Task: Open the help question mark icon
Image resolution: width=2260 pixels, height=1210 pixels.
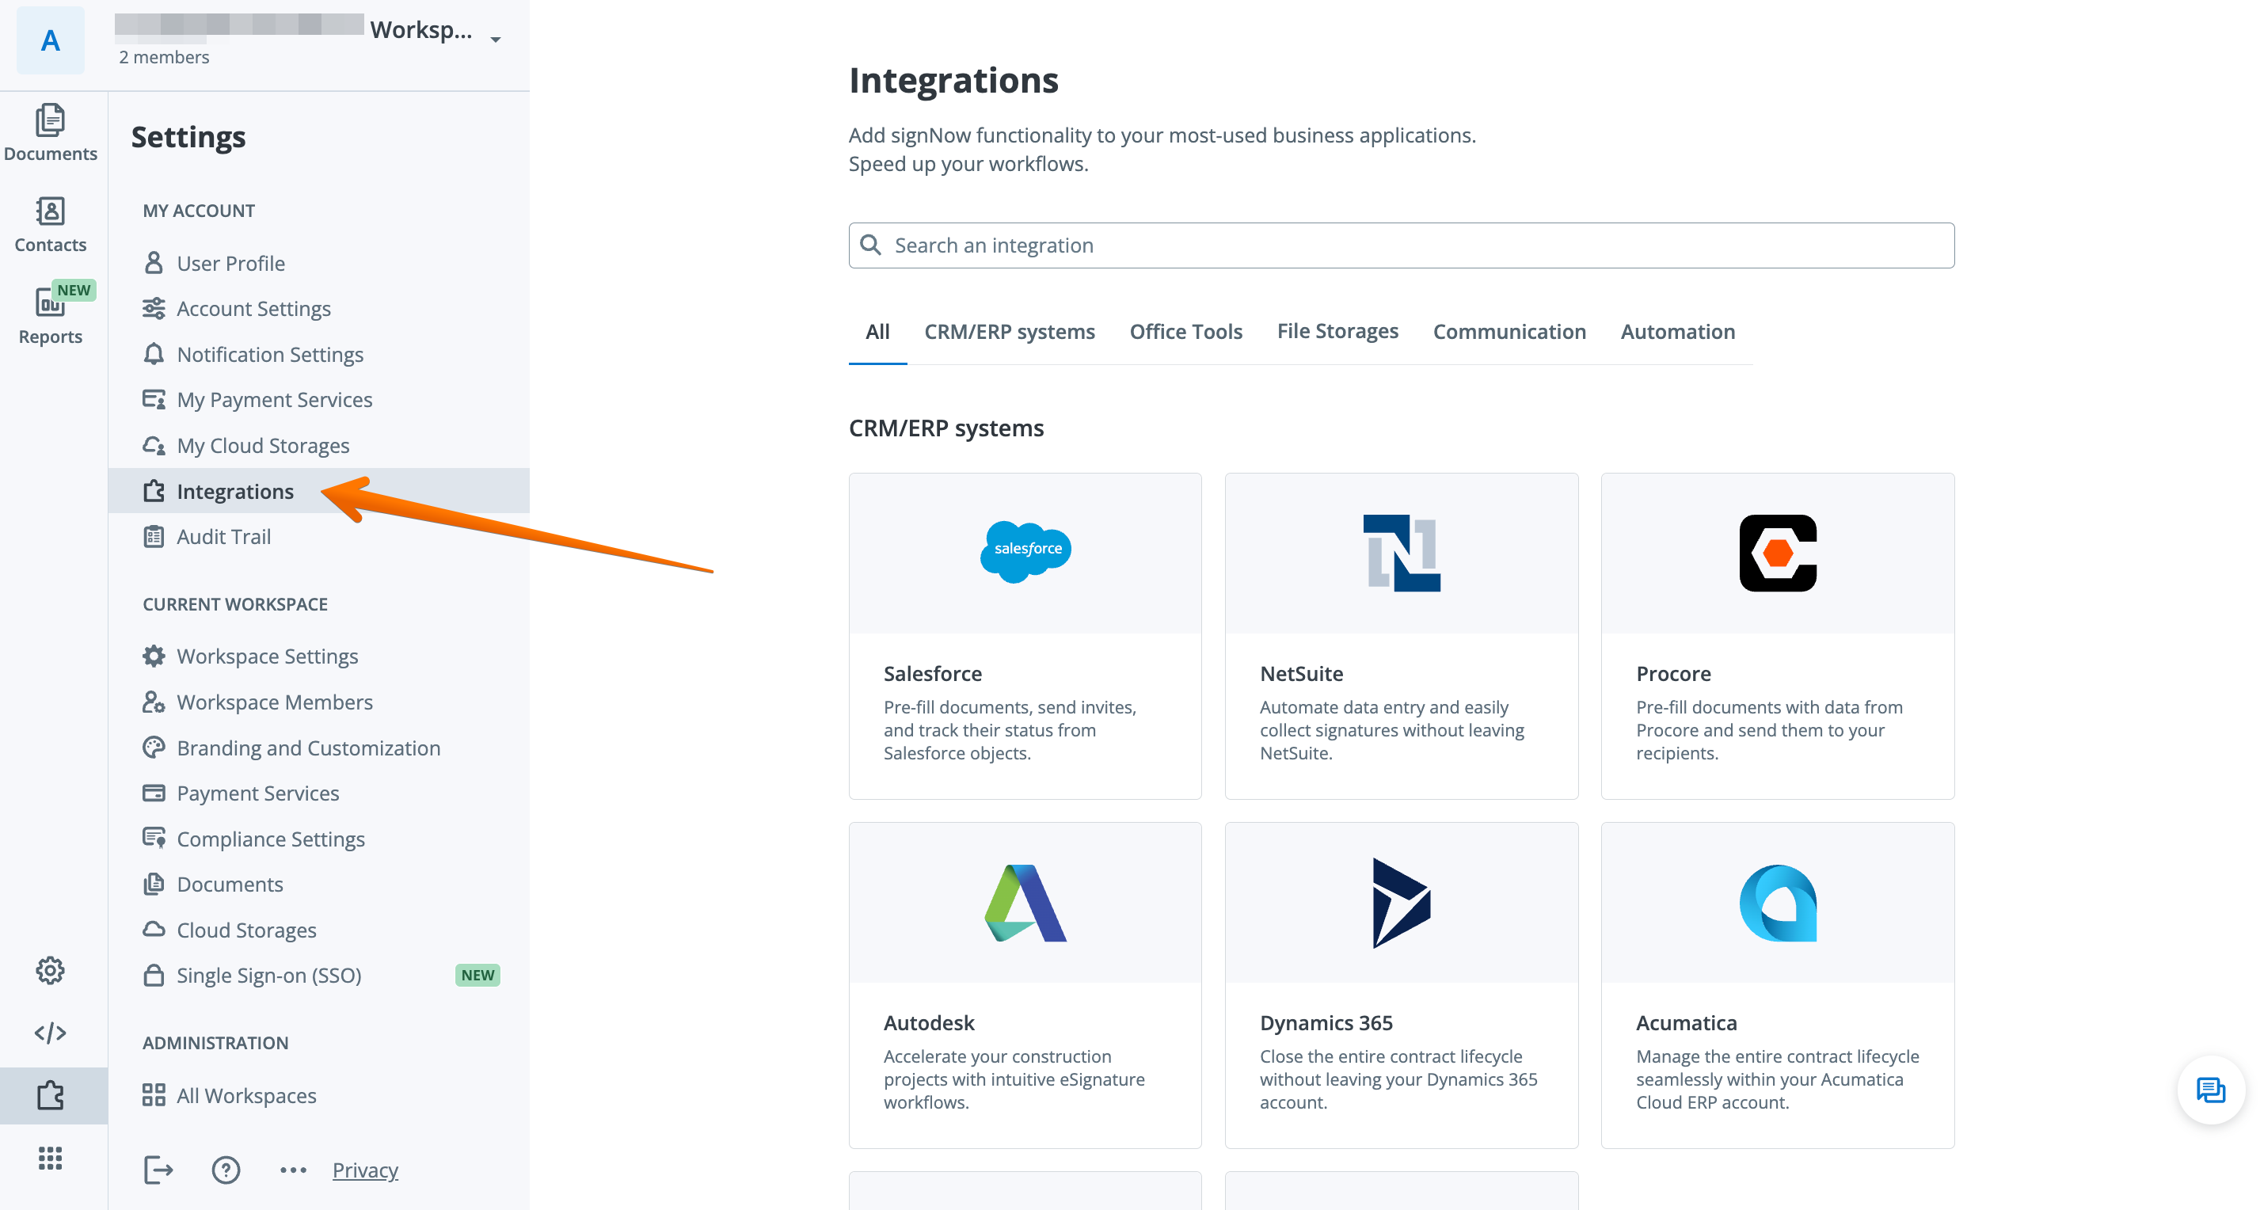Action: click(226, 1170)
